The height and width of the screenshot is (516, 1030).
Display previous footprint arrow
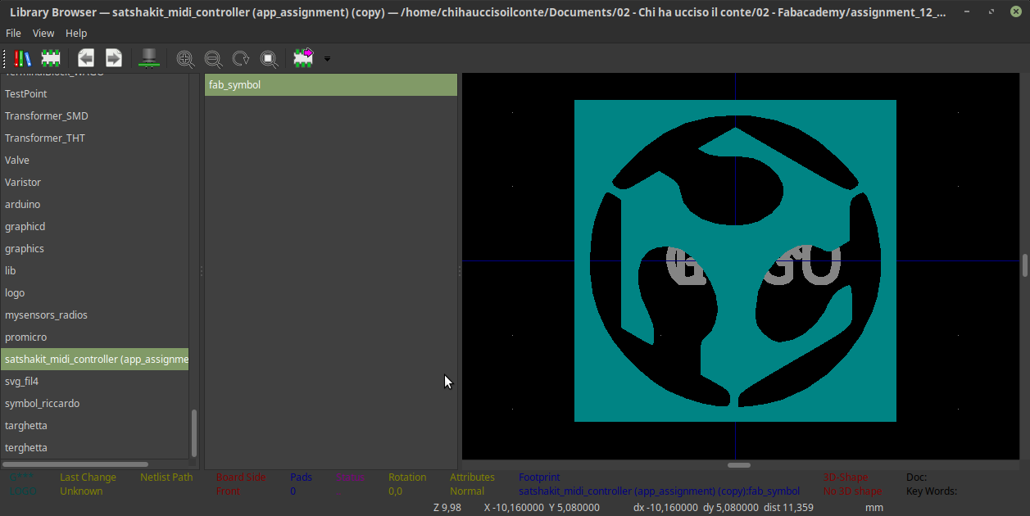tap(86, 58)
